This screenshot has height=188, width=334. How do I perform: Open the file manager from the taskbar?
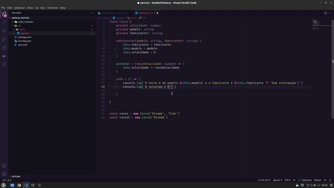[x=13, y=185]
